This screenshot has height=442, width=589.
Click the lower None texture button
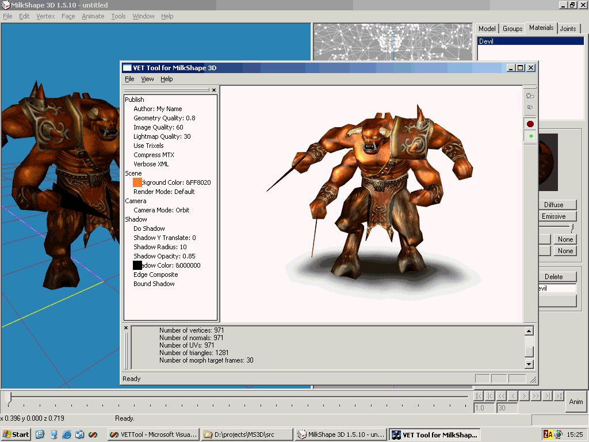tap(565, 251)
